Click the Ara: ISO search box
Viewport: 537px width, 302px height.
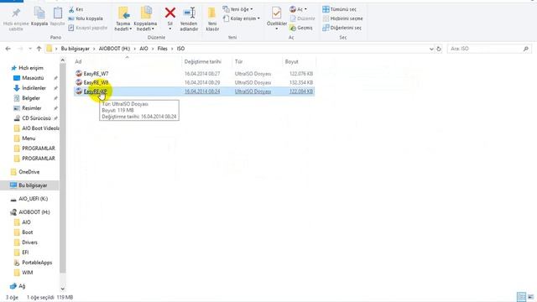(489, 49)
